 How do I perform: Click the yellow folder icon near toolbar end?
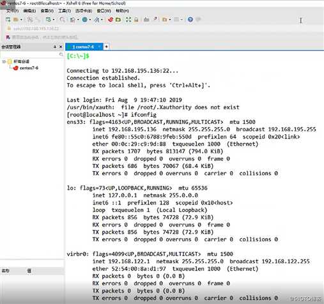(x=164, y=20)
